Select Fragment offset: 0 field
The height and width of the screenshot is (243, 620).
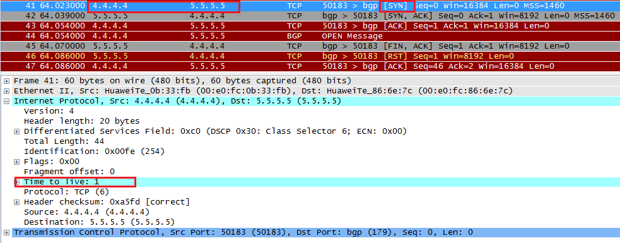(x=69, y=172)
